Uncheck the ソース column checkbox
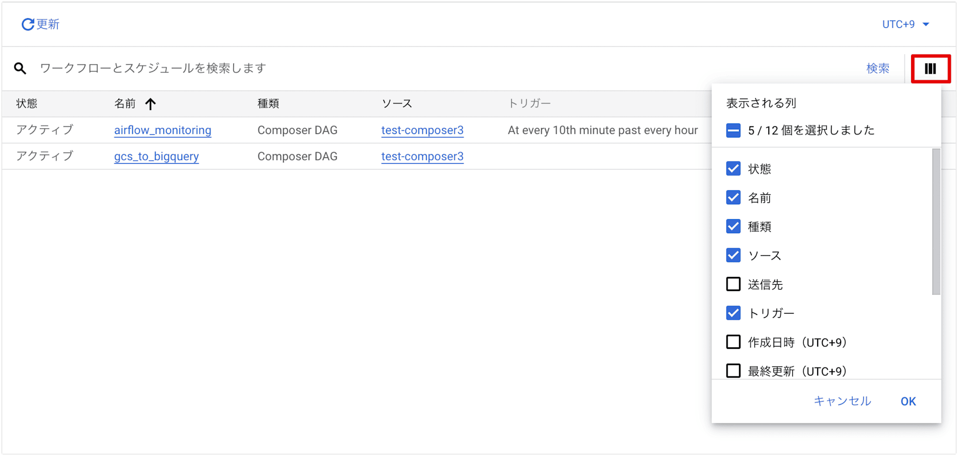 733,256
